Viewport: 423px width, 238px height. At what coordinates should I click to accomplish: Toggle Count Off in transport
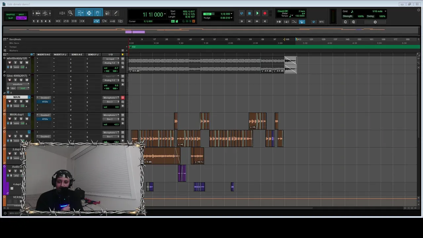(x=283, y=11)
